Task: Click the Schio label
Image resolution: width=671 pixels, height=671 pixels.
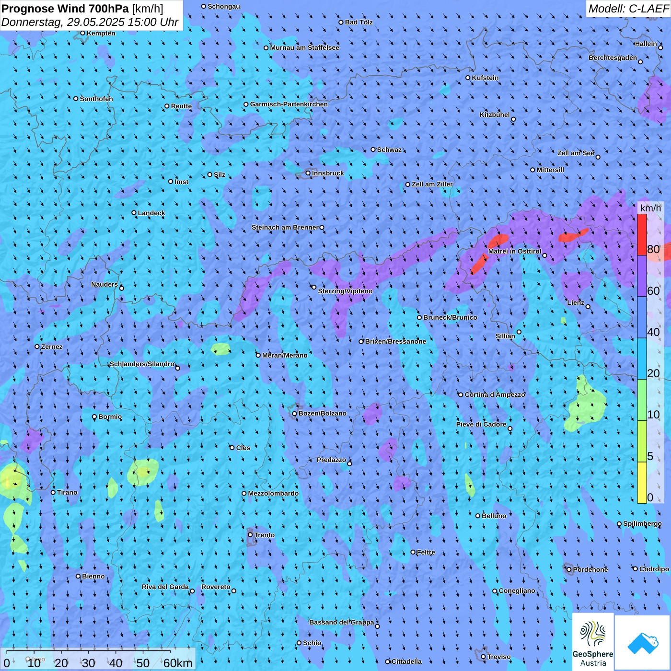Action: pos(312,643)
